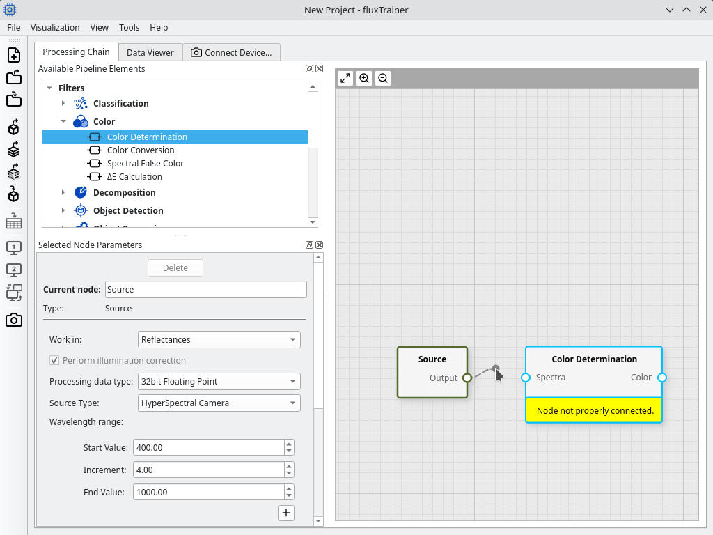Viewport: 713px width, 535px height.
Task: Collapse the Color category
Action: [x=63, y=121]
